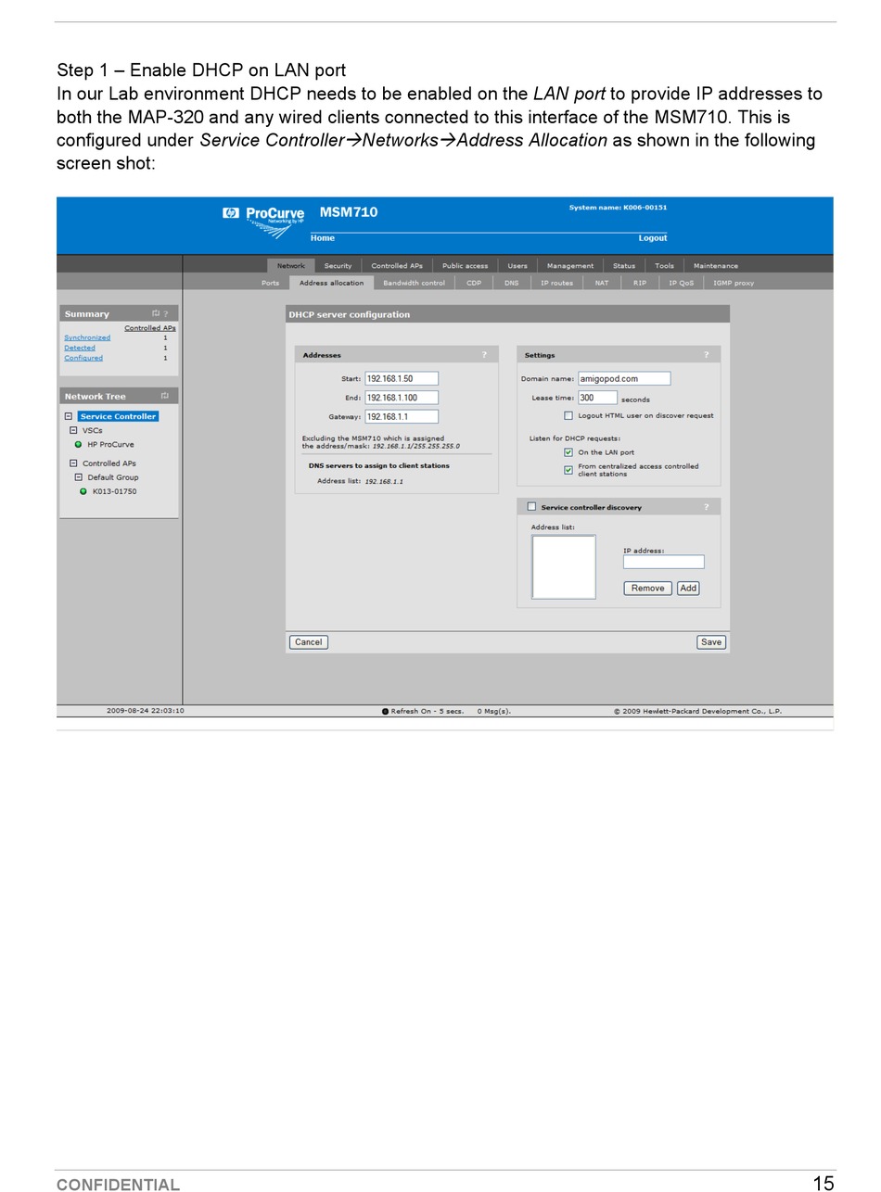The height and width of the screenshot is (1192, 881).
Task: Open the Maintenance menu tab
Action: (x=716, y=266)
